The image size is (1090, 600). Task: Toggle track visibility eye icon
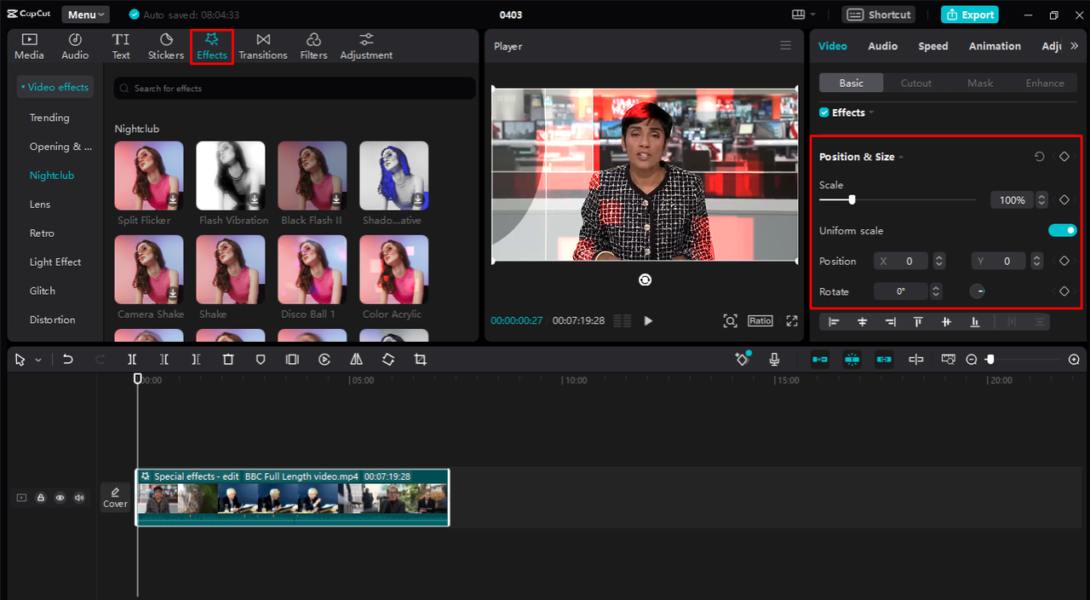pyautogui.click(x=60, y=498)
